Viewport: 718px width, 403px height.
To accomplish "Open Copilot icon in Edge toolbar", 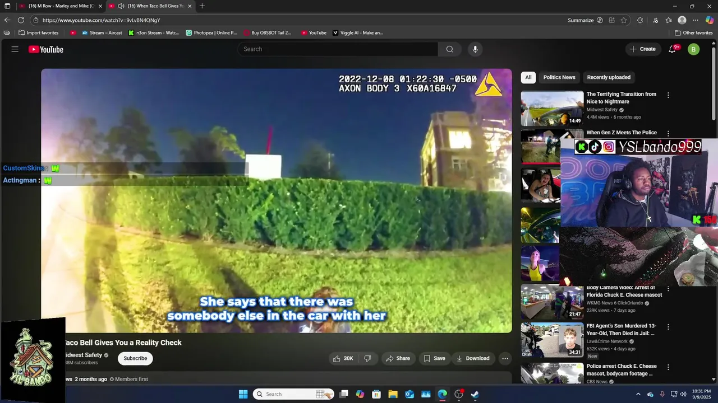I will pyautogui.click(x=710, y=20).
